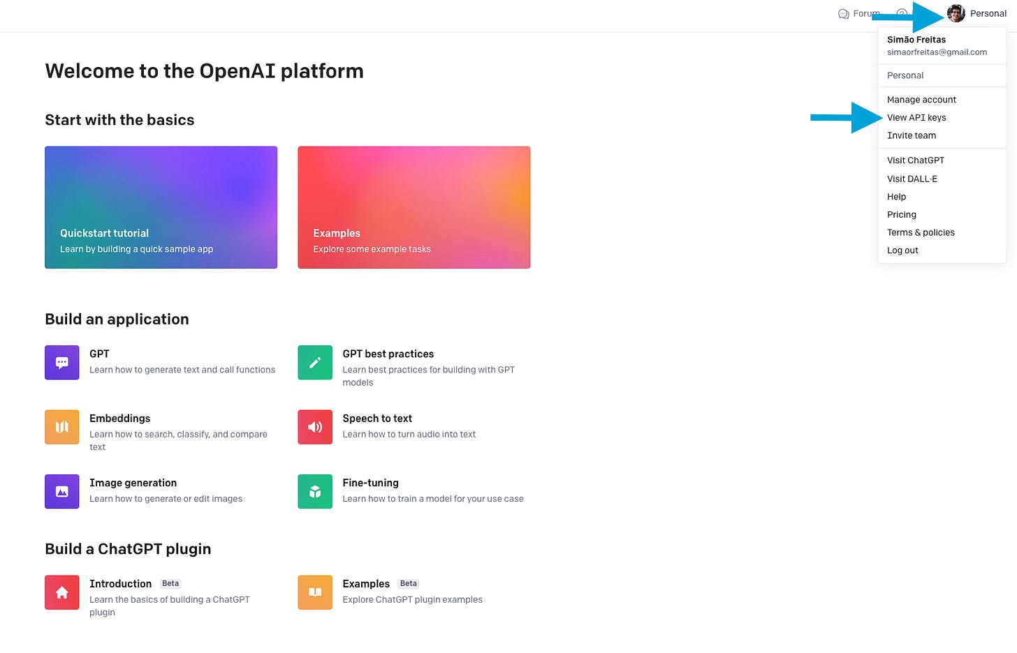
Task: Click the purple Image generation icon
Action: click(x=62, y=491)
